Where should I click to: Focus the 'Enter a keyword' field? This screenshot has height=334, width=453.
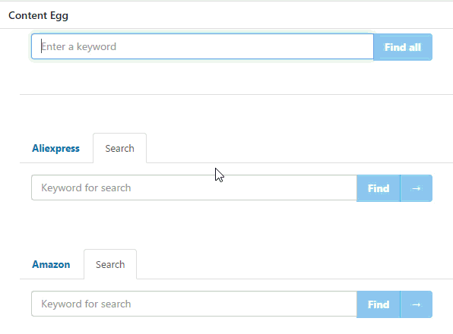click(x=202, y=46)
